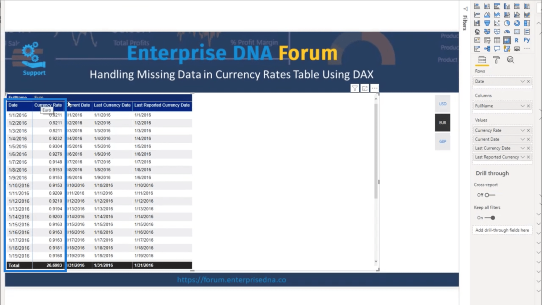Select the Python visual

[527, 40]
